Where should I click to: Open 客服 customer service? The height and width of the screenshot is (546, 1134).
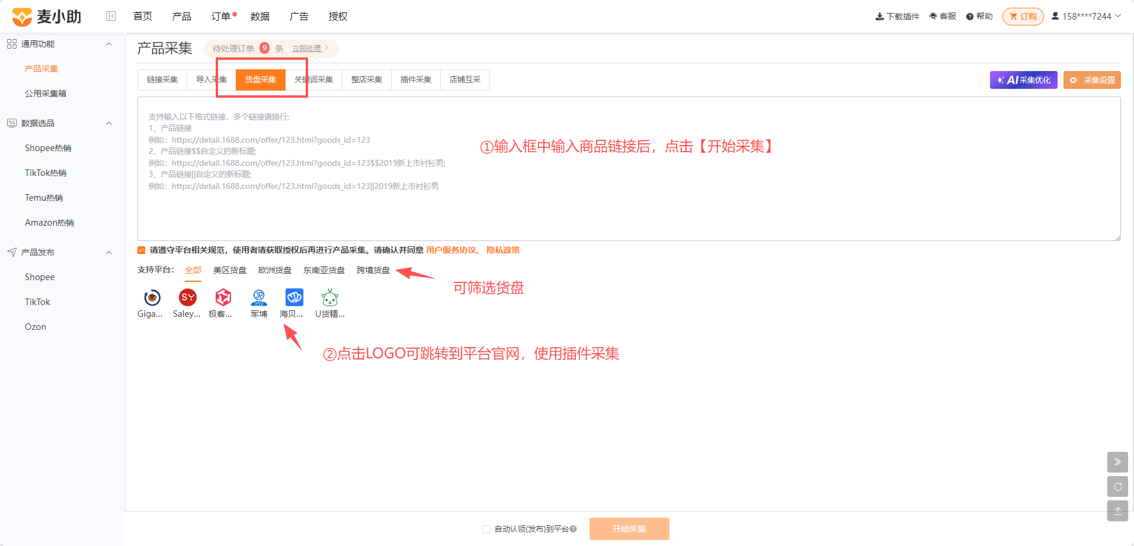943,16
